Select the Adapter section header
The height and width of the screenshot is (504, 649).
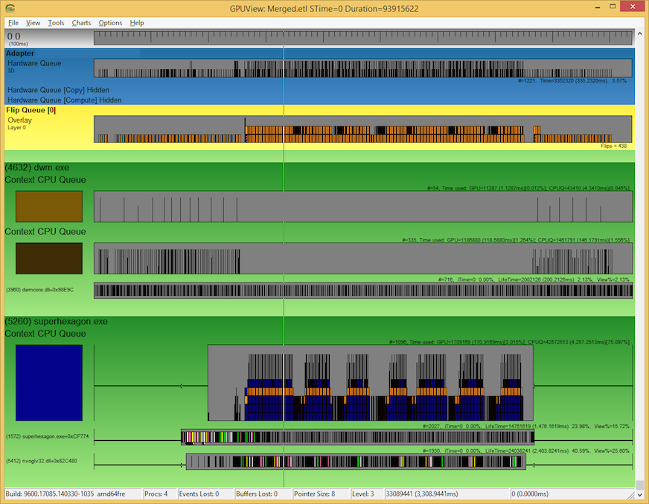tap(20, 54)
